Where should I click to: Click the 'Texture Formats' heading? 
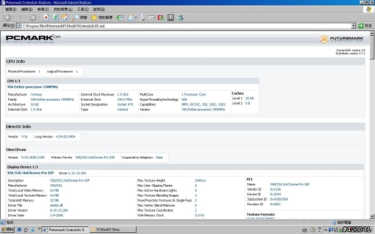coord(261,215)
